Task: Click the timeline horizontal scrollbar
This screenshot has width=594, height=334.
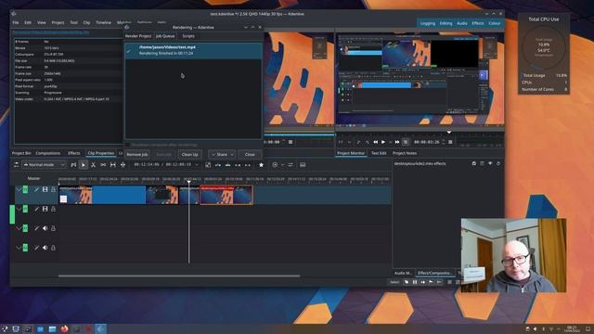Action: tap(179, 276)
